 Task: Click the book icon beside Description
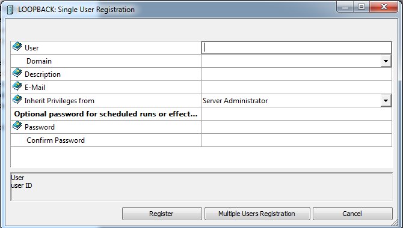click(17, 73)
